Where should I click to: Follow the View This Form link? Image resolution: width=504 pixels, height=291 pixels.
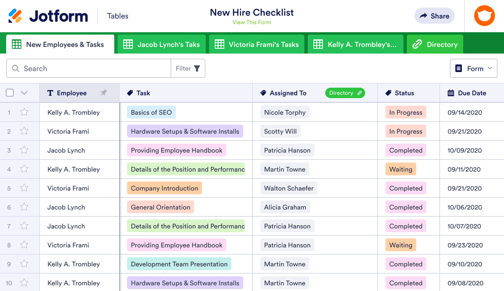pos(252,22)
